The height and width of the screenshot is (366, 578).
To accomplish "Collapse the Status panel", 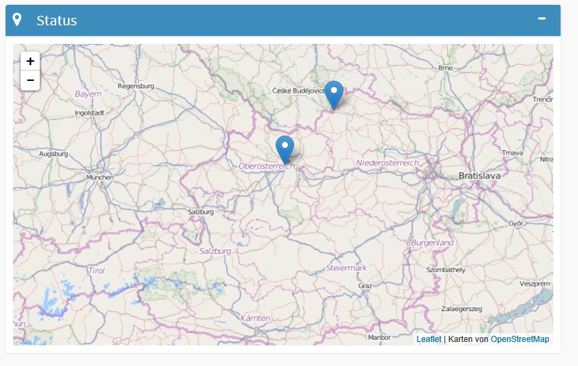I will [x=542, y=19].
